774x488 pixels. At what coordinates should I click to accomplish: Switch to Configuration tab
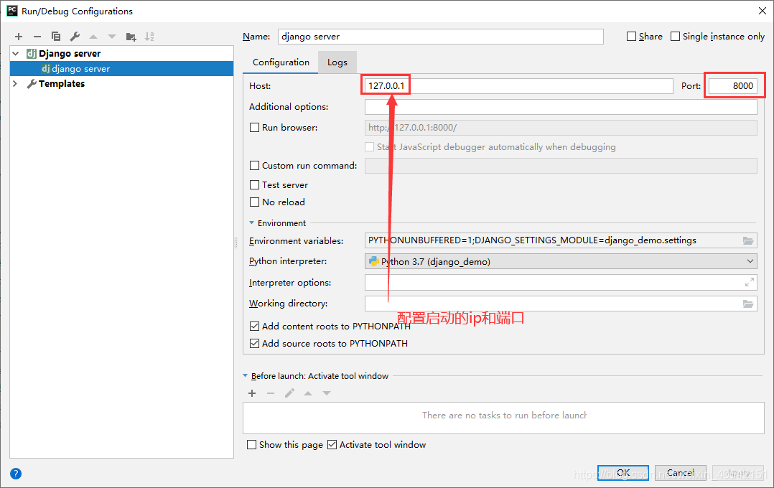[281, 62]
